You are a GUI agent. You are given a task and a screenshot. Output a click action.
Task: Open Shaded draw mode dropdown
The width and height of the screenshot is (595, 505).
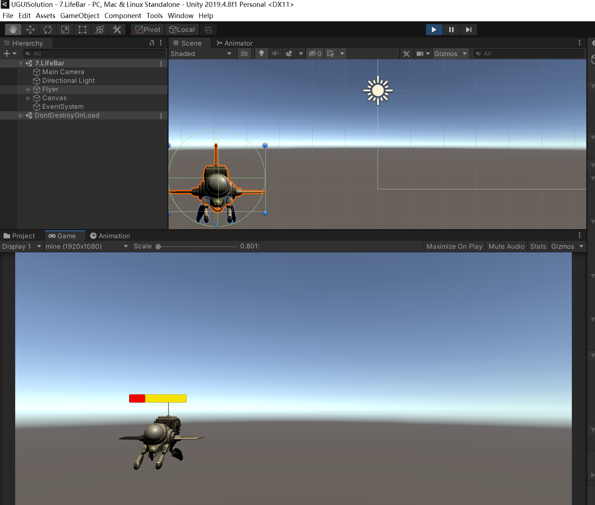click(x=201, y=54)
